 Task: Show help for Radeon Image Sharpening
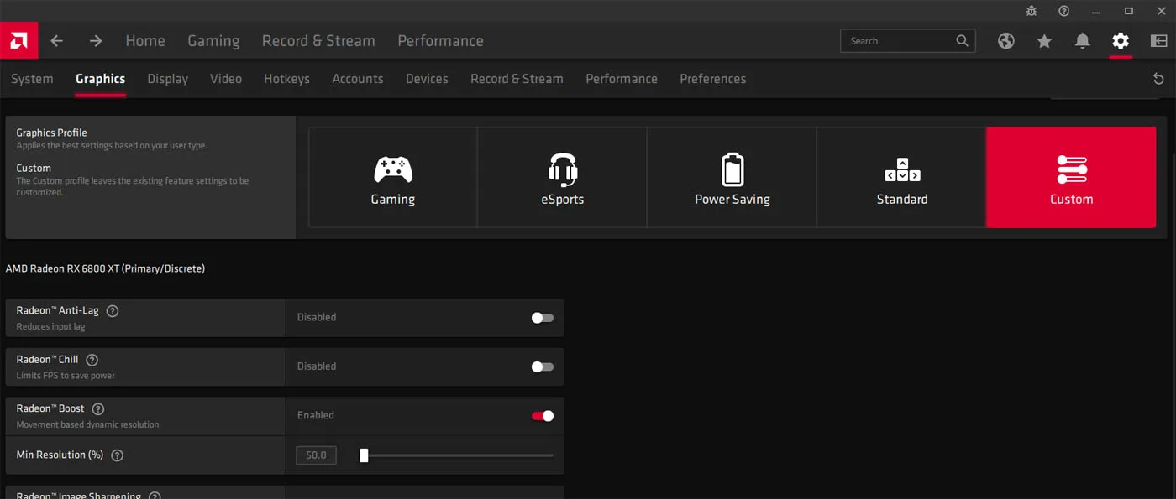tap(155, 495)
